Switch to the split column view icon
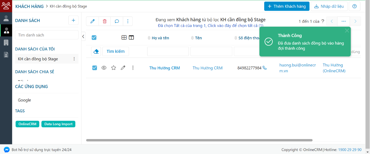Image resolution: width=370 pixels, height=154 pixels. [x=131, y=37]
